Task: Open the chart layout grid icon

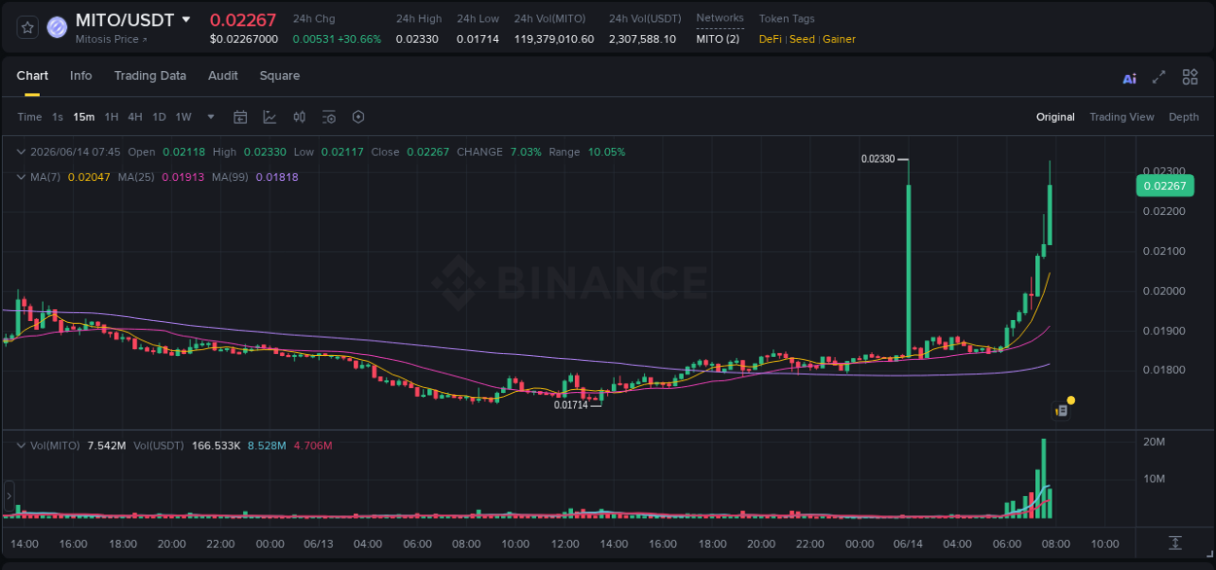Action: 1190,77
